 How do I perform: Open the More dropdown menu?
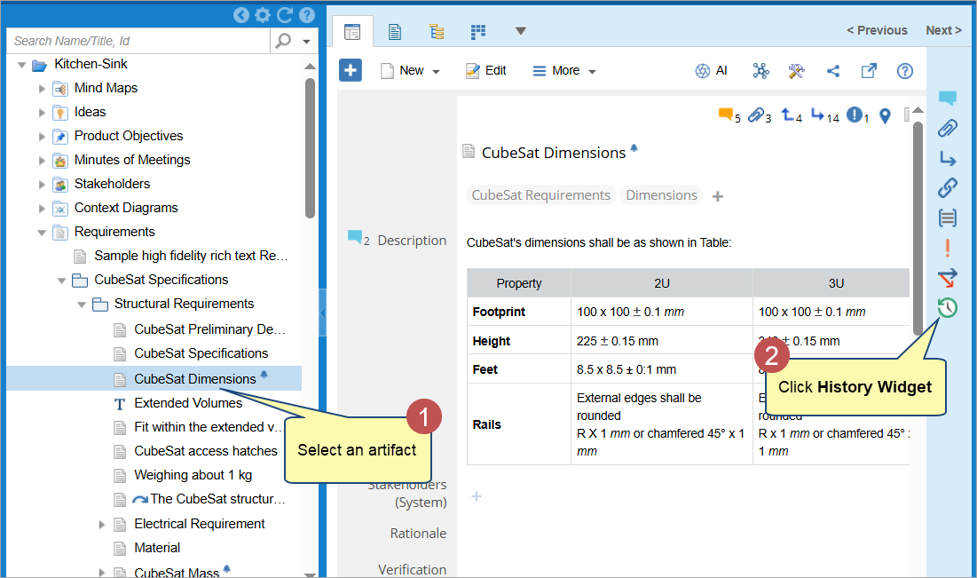tap(563, 71)
